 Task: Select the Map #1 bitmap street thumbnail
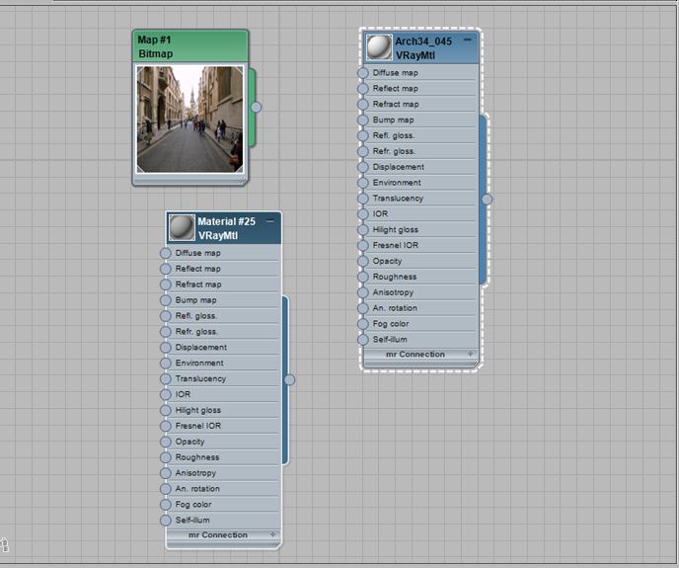(190, 120)
